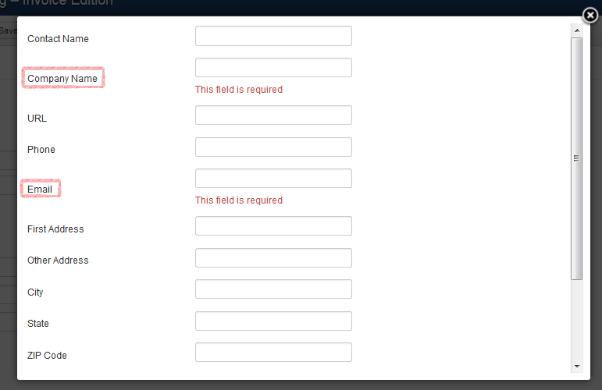Screen dimensions: 602x390
Task: Click the highlighted Email label
Action: click(x=40, y=189)
